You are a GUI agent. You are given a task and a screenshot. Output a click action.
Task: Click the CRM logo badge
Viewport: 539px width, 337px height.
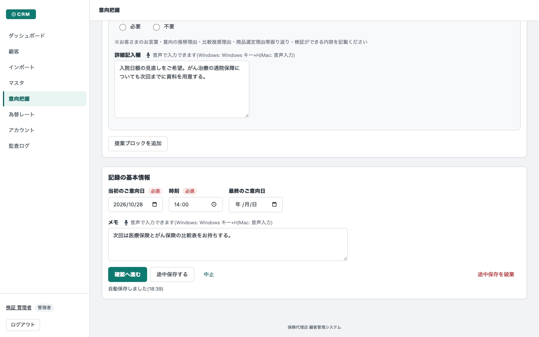click(x=21, y=14)
